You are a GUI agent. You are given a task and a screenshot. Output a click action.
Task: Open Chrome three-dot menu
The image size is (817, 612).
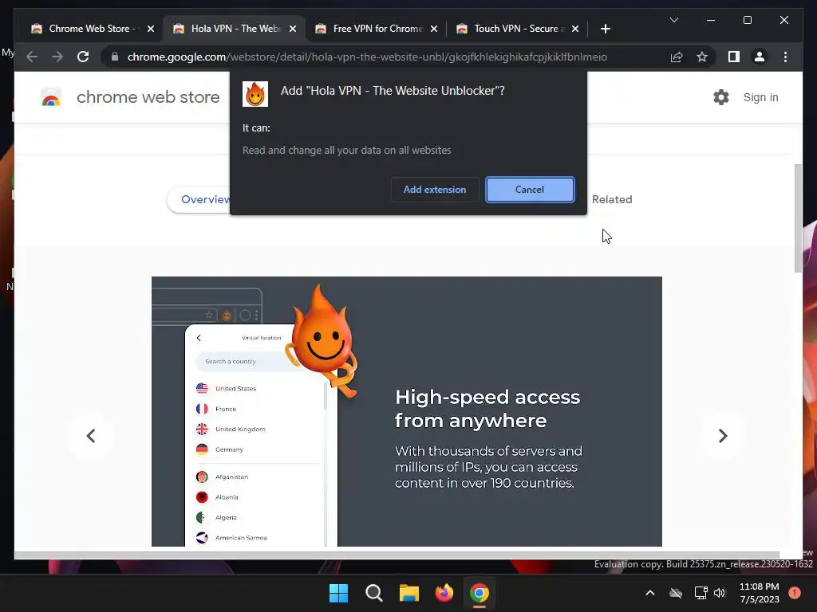click(x=785, y=57)
